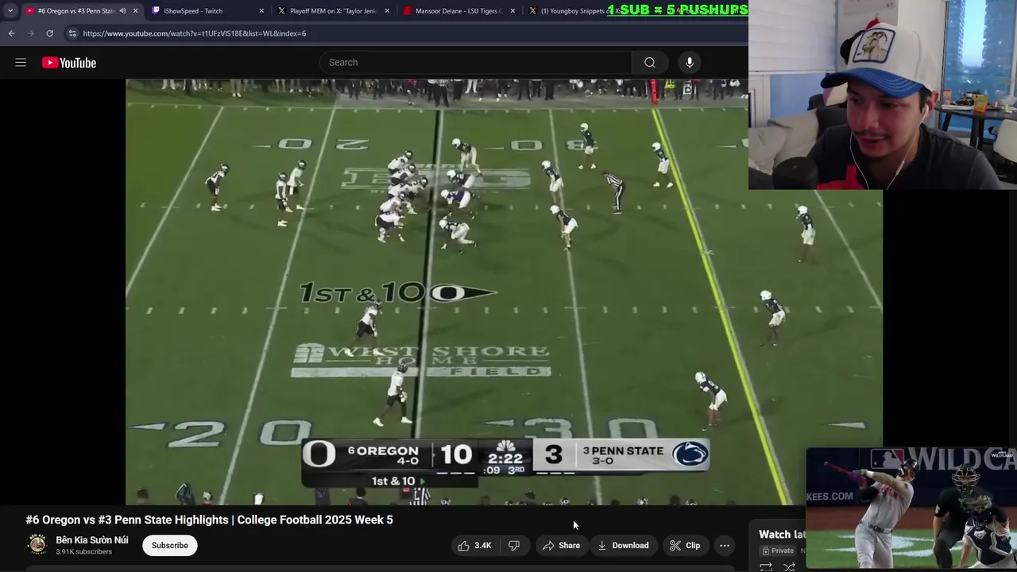The image size is (1017, 572).
Task: Toggle loop playlist icon in Watch later
Action: (x=766, y=566)
